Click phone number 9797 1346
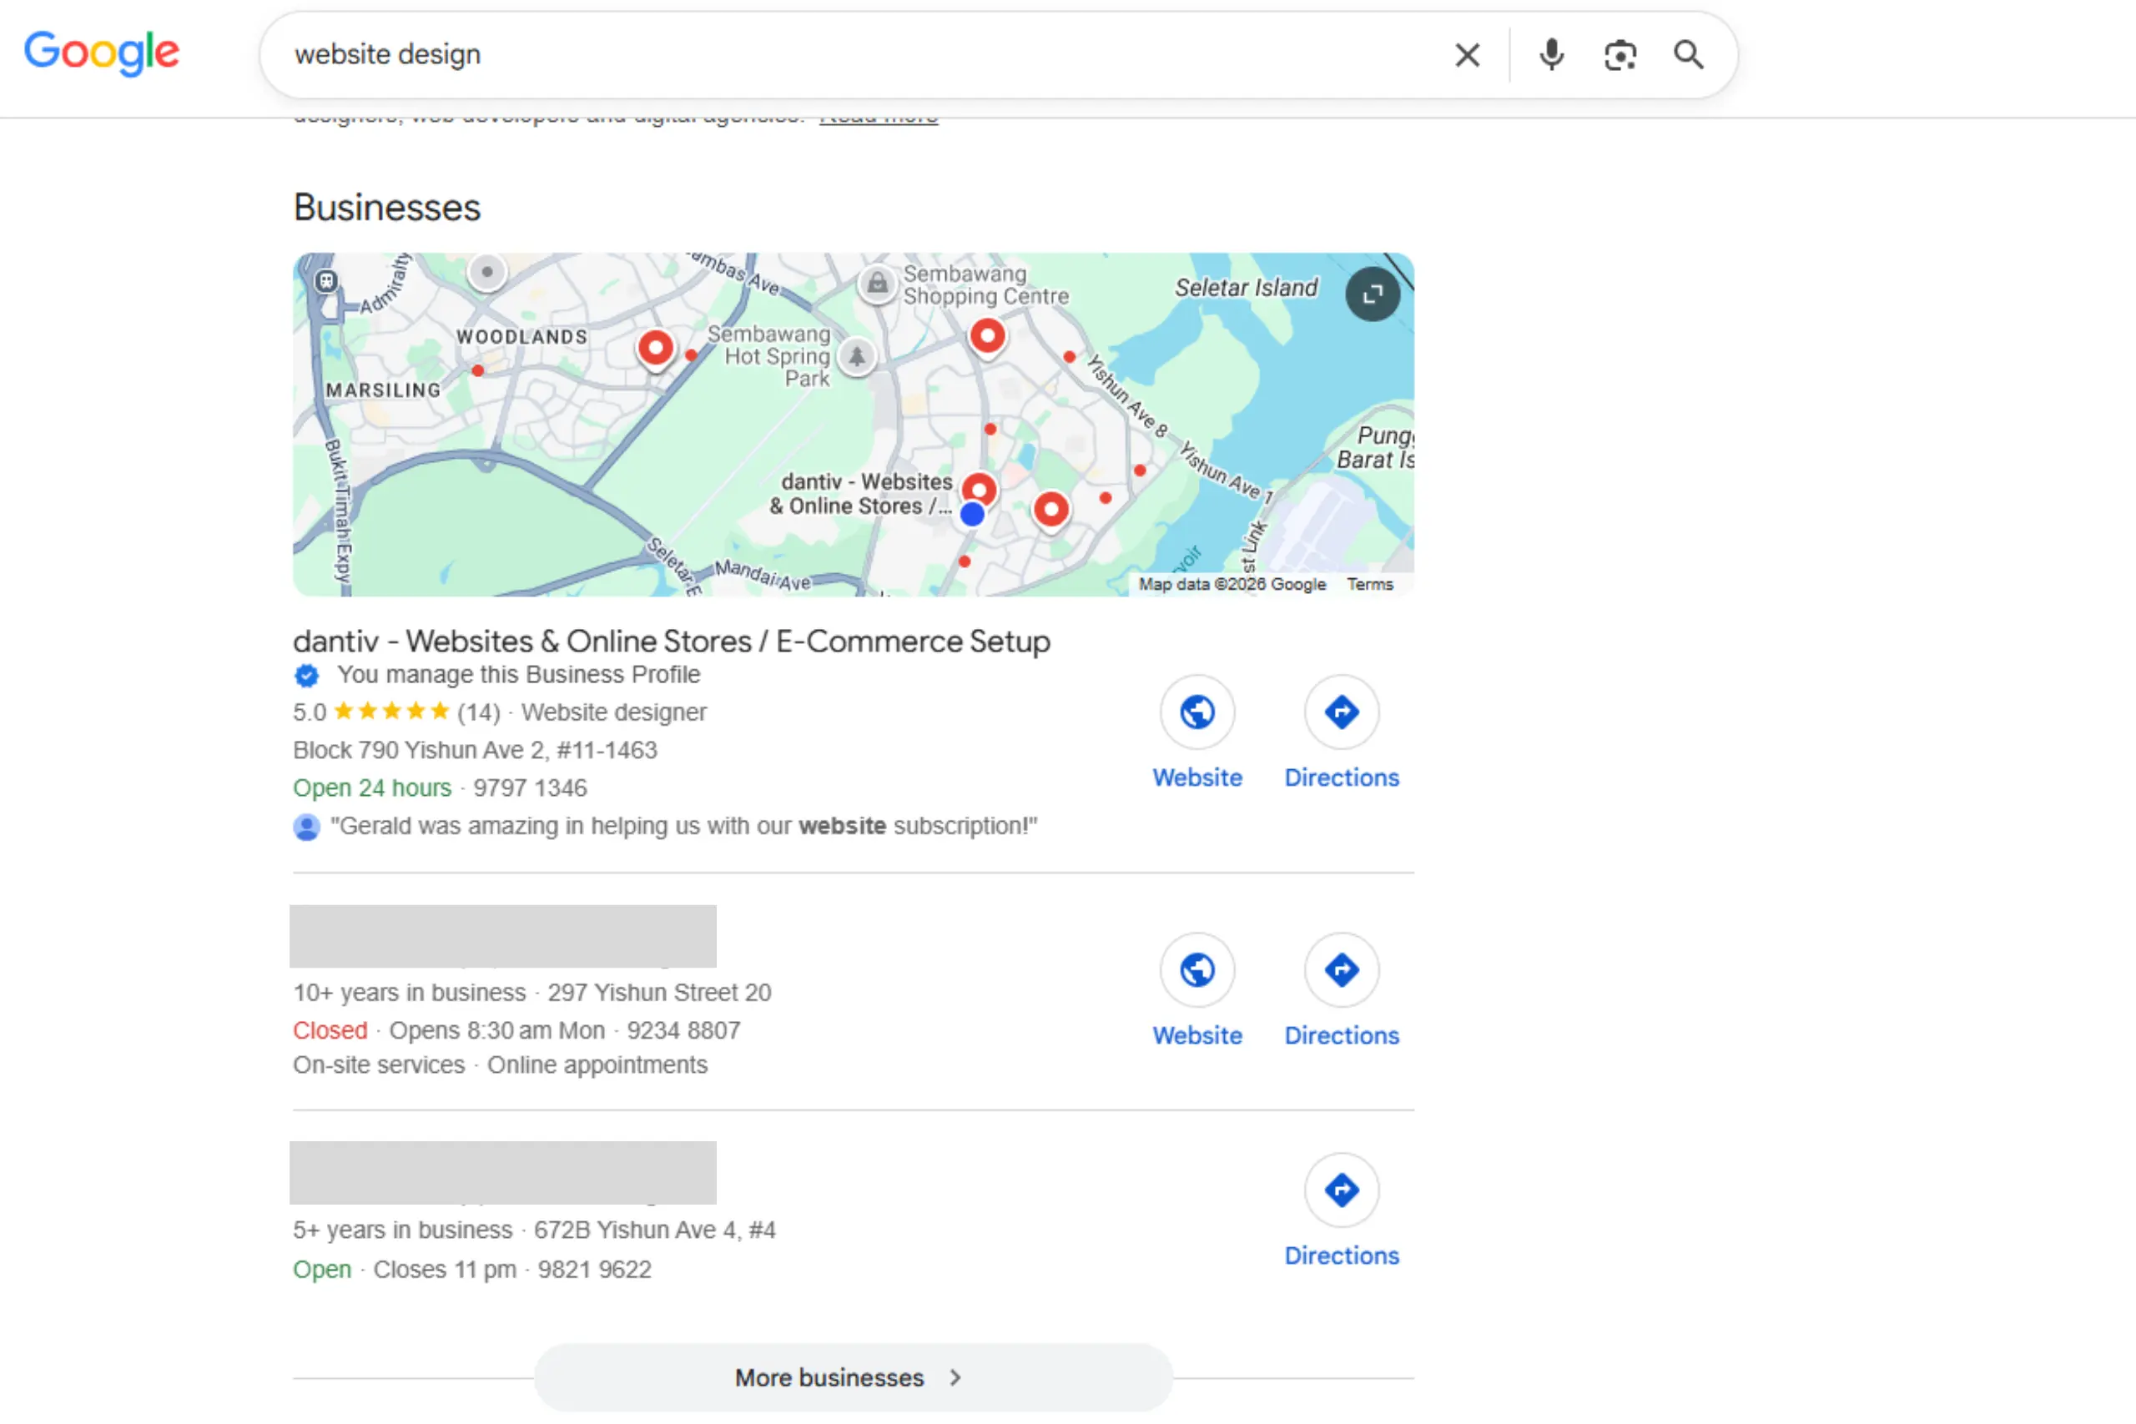Image resolution: width=2136 pixels, height=1424 pixels. click(x=531, y=787)
